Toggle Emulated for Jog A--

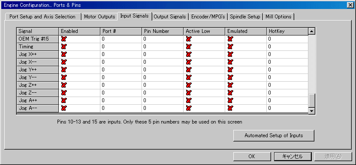point(230,108)
